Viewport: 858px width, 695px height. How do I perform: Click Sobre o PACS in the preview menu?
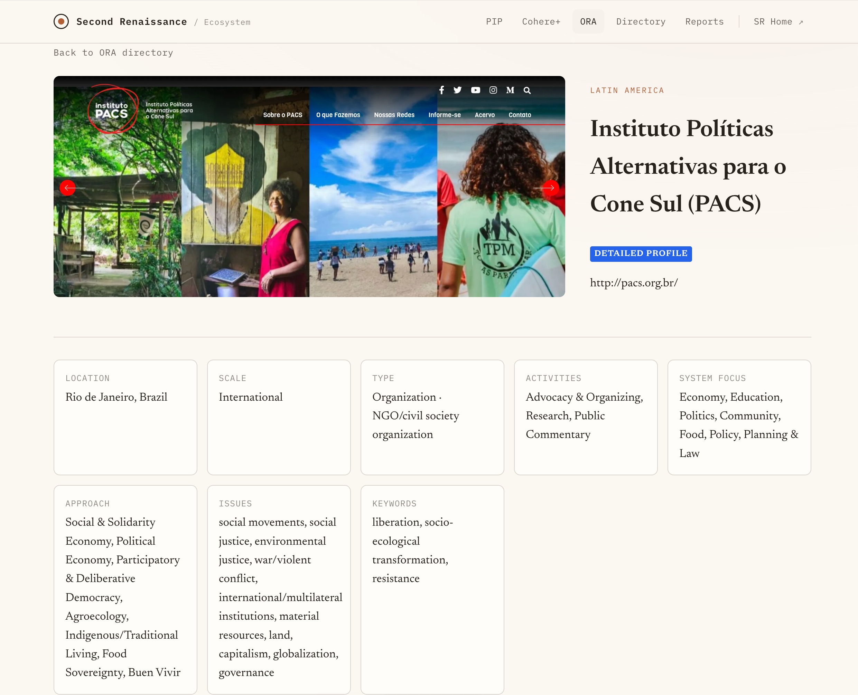point(282,115)
